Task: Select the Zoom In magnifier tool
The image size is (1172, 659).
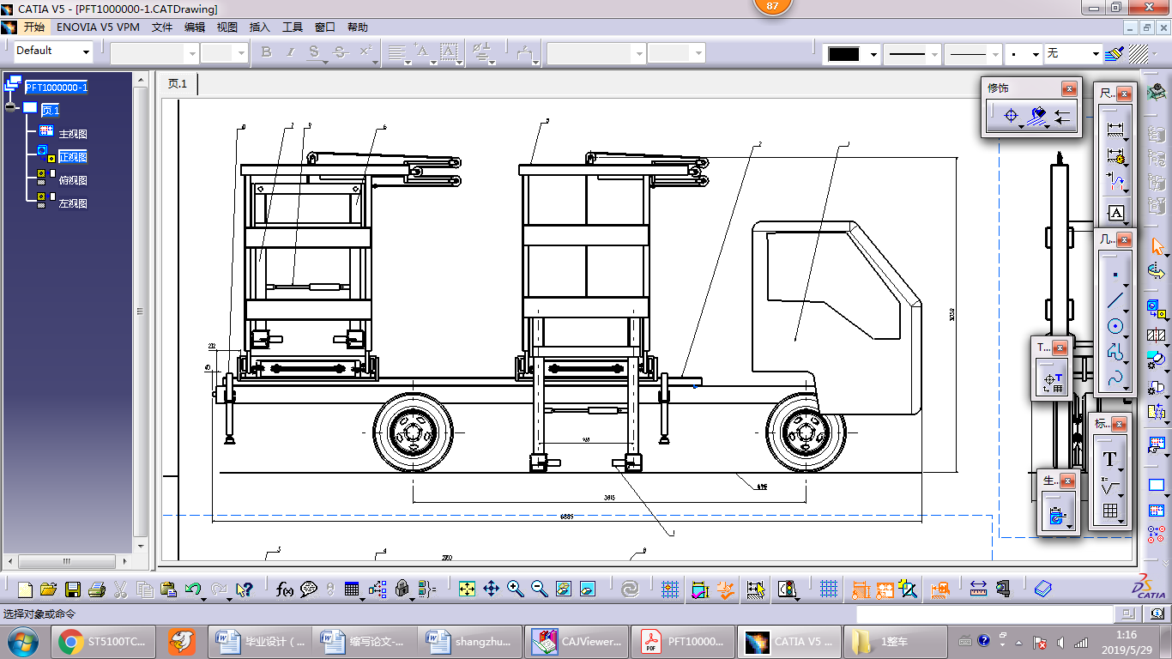Action: [515, 589]
